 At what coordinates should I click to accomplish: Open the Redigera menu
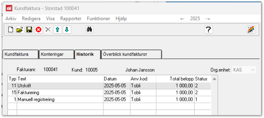(31, 18)
